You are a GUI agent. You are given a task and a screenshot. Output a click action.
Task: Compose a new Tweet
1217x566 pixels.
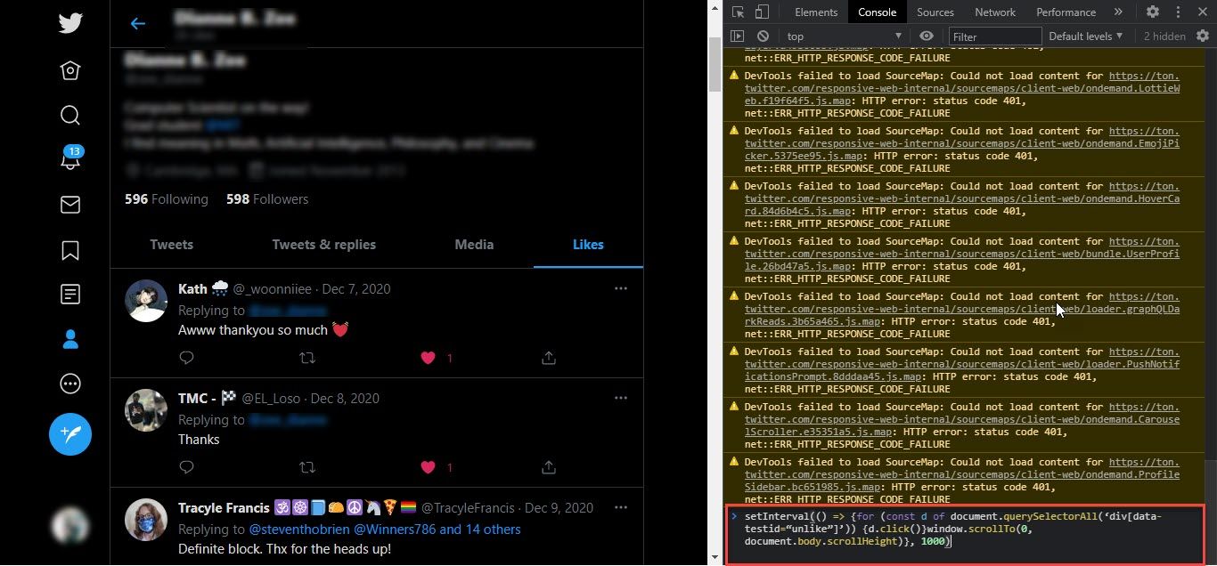[70, 434]
